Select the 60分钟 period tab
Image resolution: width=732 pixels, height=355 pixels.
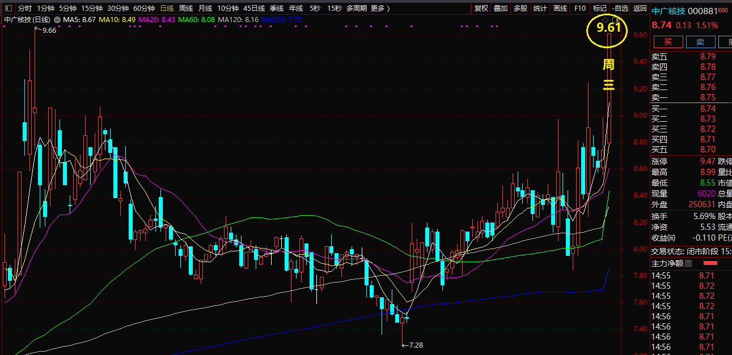[144, 8]
